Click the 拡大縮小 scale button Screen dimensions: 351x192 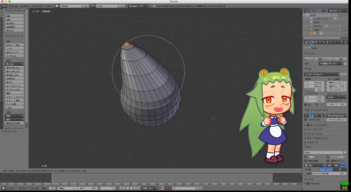click(x=15, y=23)
